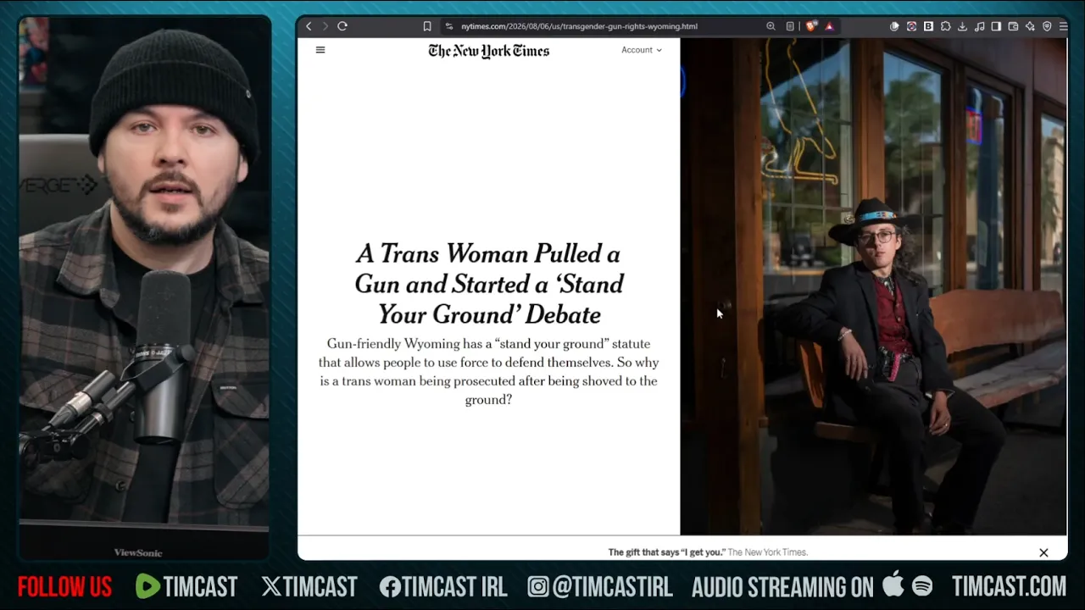Open the VPN shield icon
This screenshot has height=610, width=1085.
click(1047, 26)
